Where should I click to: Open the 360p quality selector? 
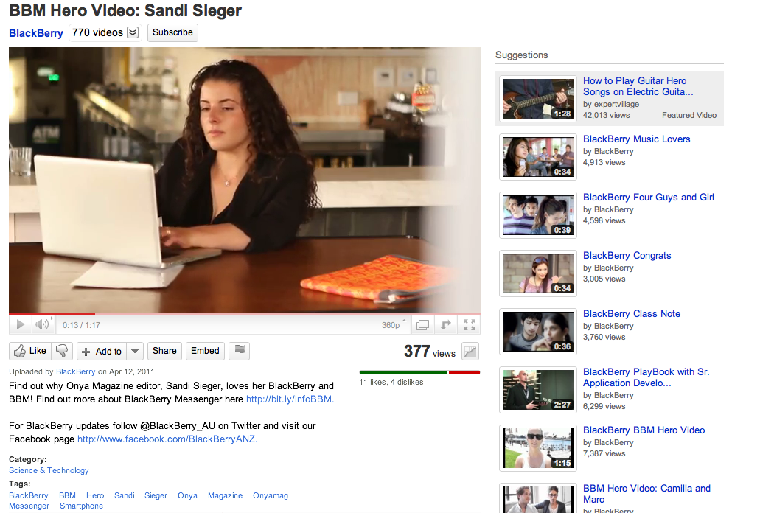tap(394, 325)
